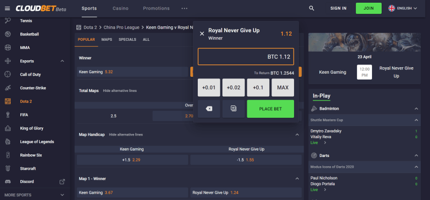
Task: Collapse Modus Icons of Darts 2020 group
Action: point(416,167)
